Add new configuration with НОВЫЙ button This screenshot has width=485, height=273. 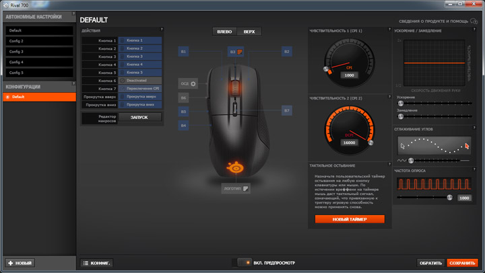click(x=20, y=263)
